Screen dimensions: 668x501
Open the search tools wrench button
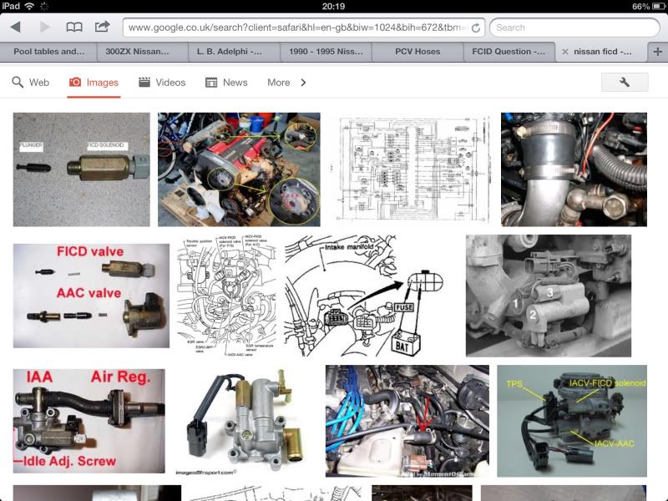tap(624, 82)
